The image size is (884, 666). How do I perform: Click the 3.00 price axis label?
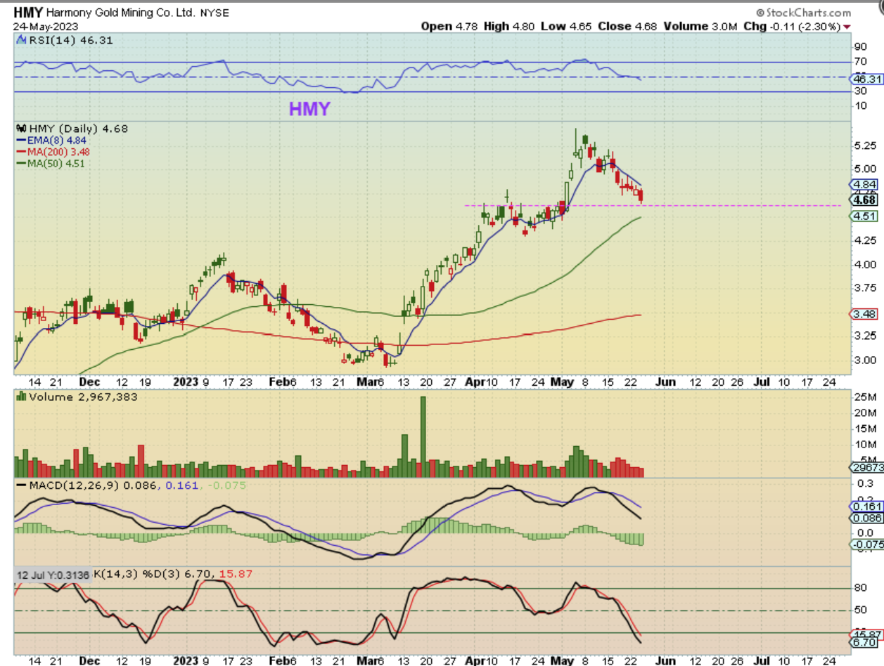pos(864,360)
